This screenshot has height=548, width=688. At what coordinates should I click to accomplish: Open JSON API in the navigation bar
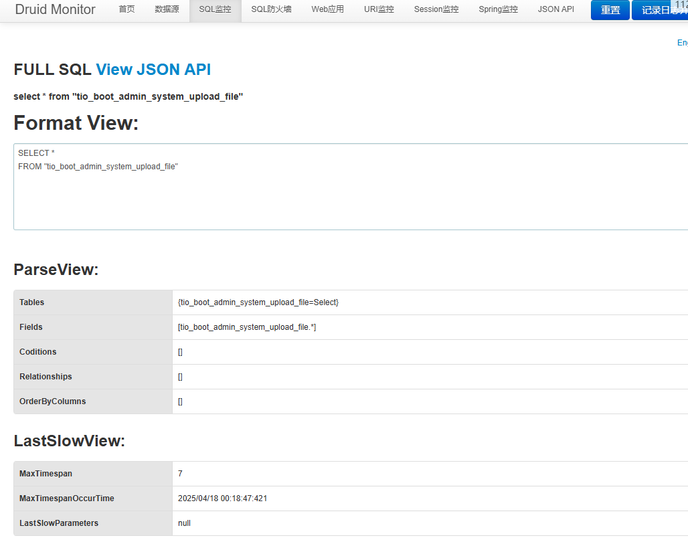[x=555, y=9]
